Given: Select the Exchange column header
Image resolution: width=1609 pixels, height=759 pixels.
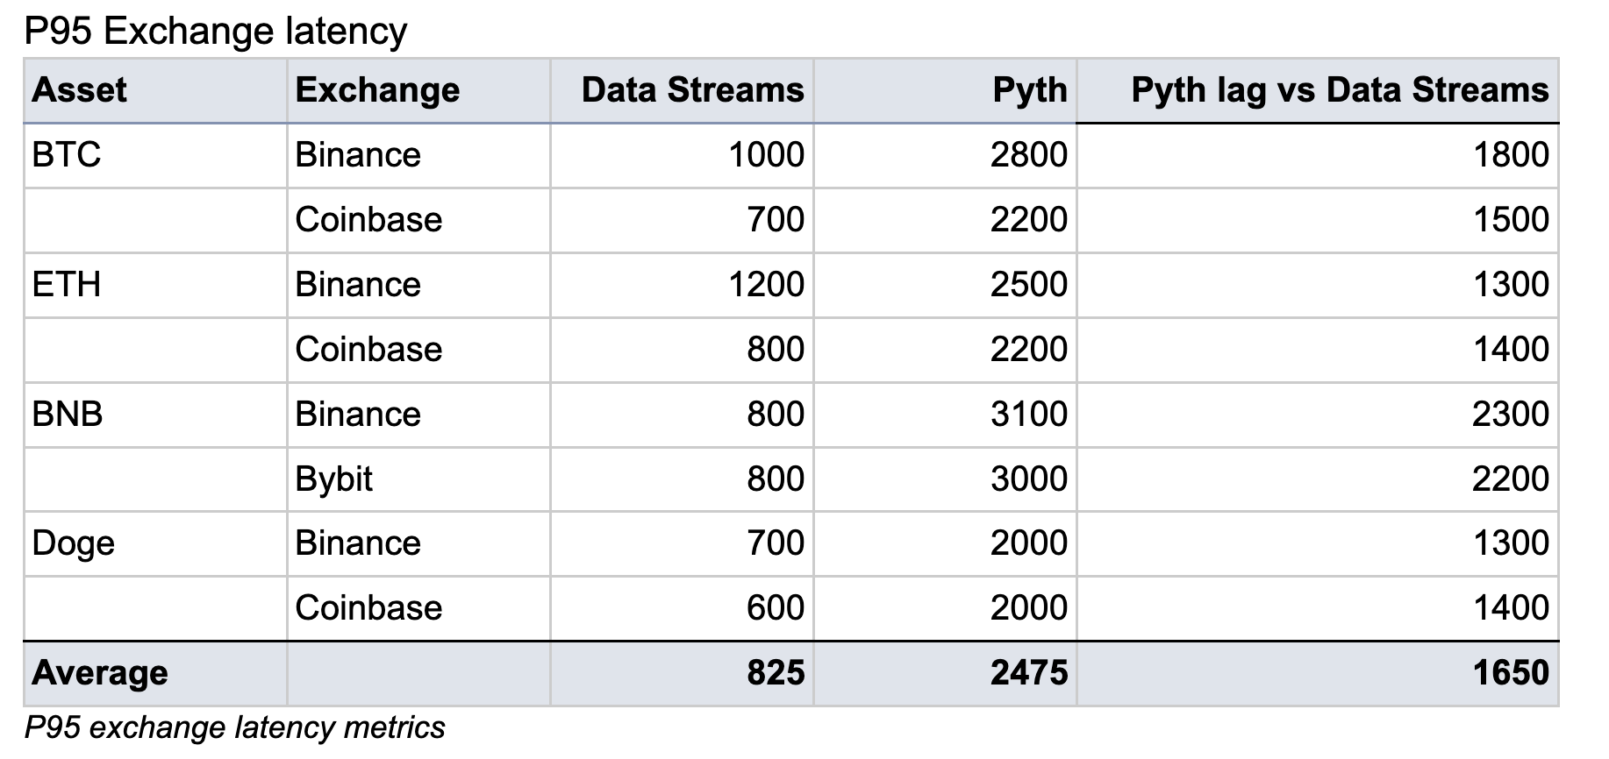Looking at the screenshot, I should [377, 90].
